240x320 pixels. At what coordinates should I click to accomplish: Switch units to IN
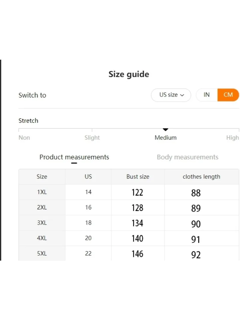(x=206, y=95)
